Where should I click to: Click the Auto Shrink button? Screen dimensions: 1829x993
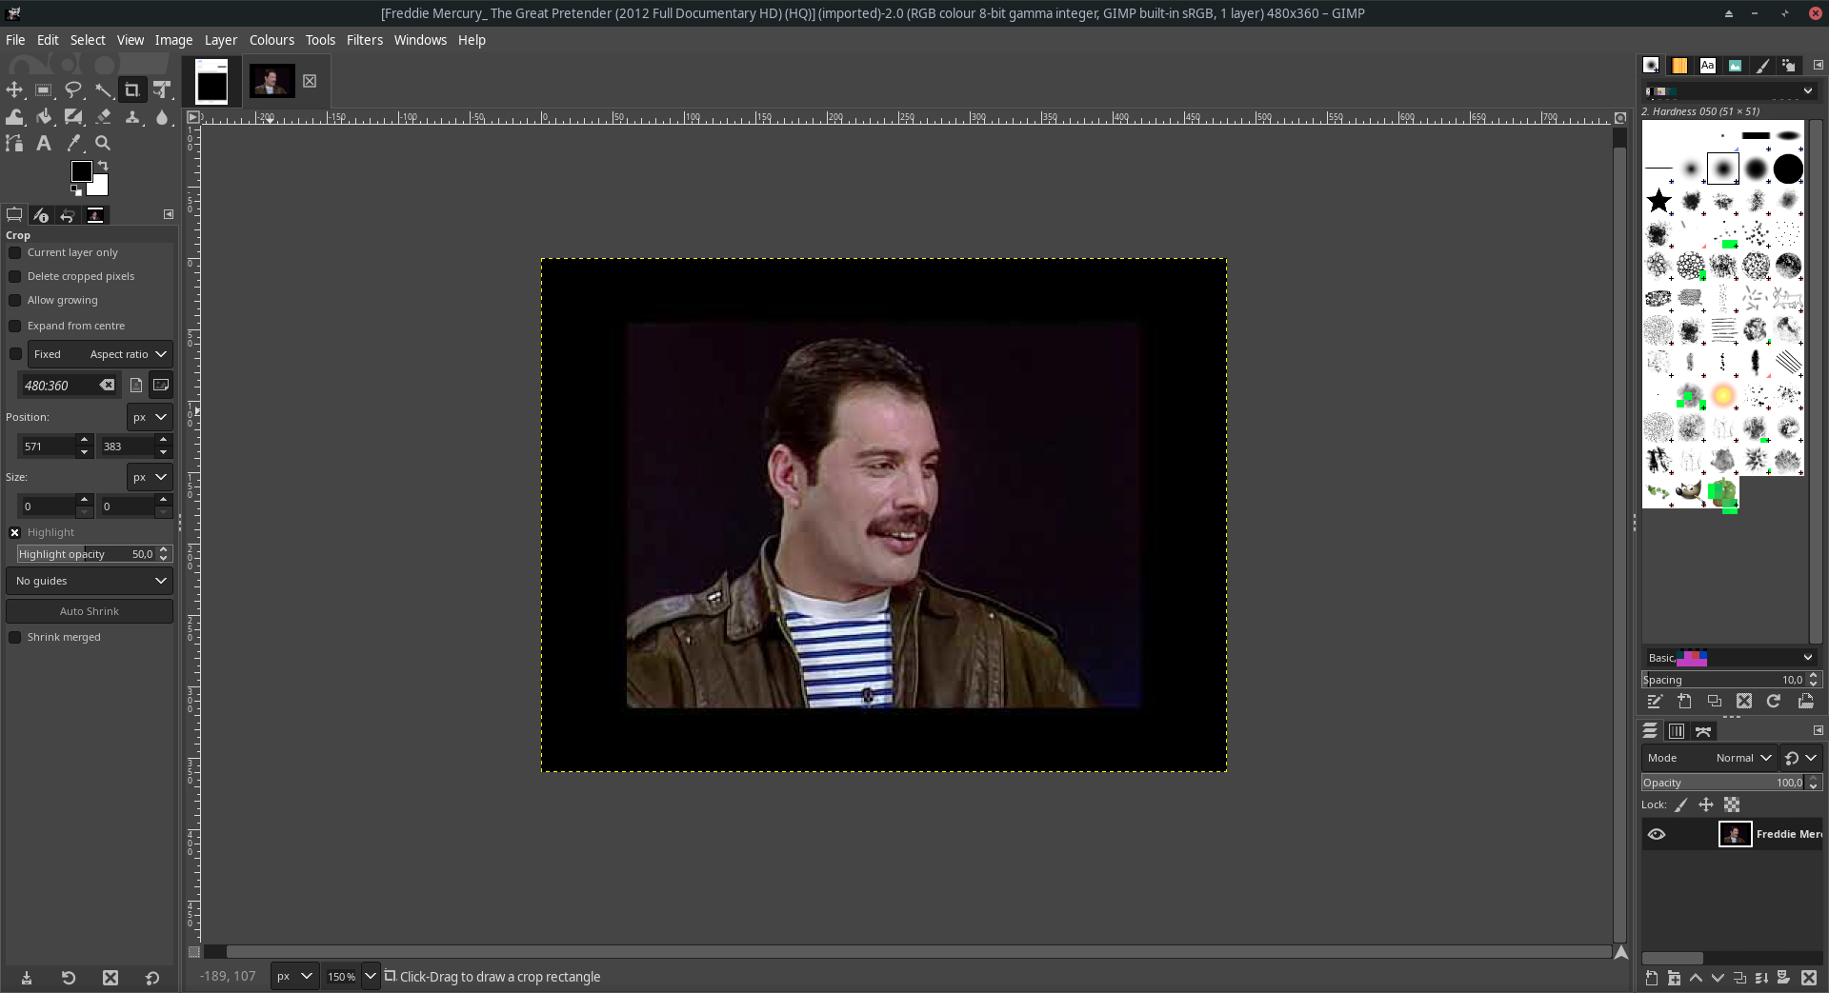[90, 611]
